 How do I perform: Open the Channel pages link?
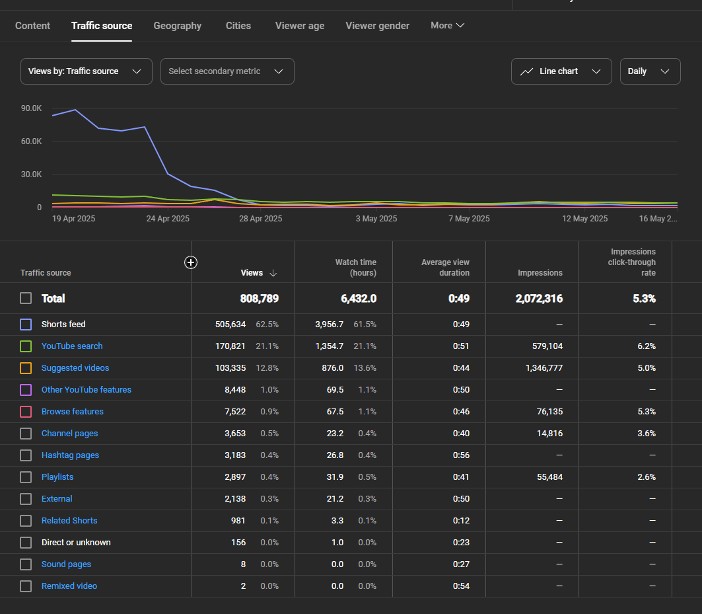point(70,434)
